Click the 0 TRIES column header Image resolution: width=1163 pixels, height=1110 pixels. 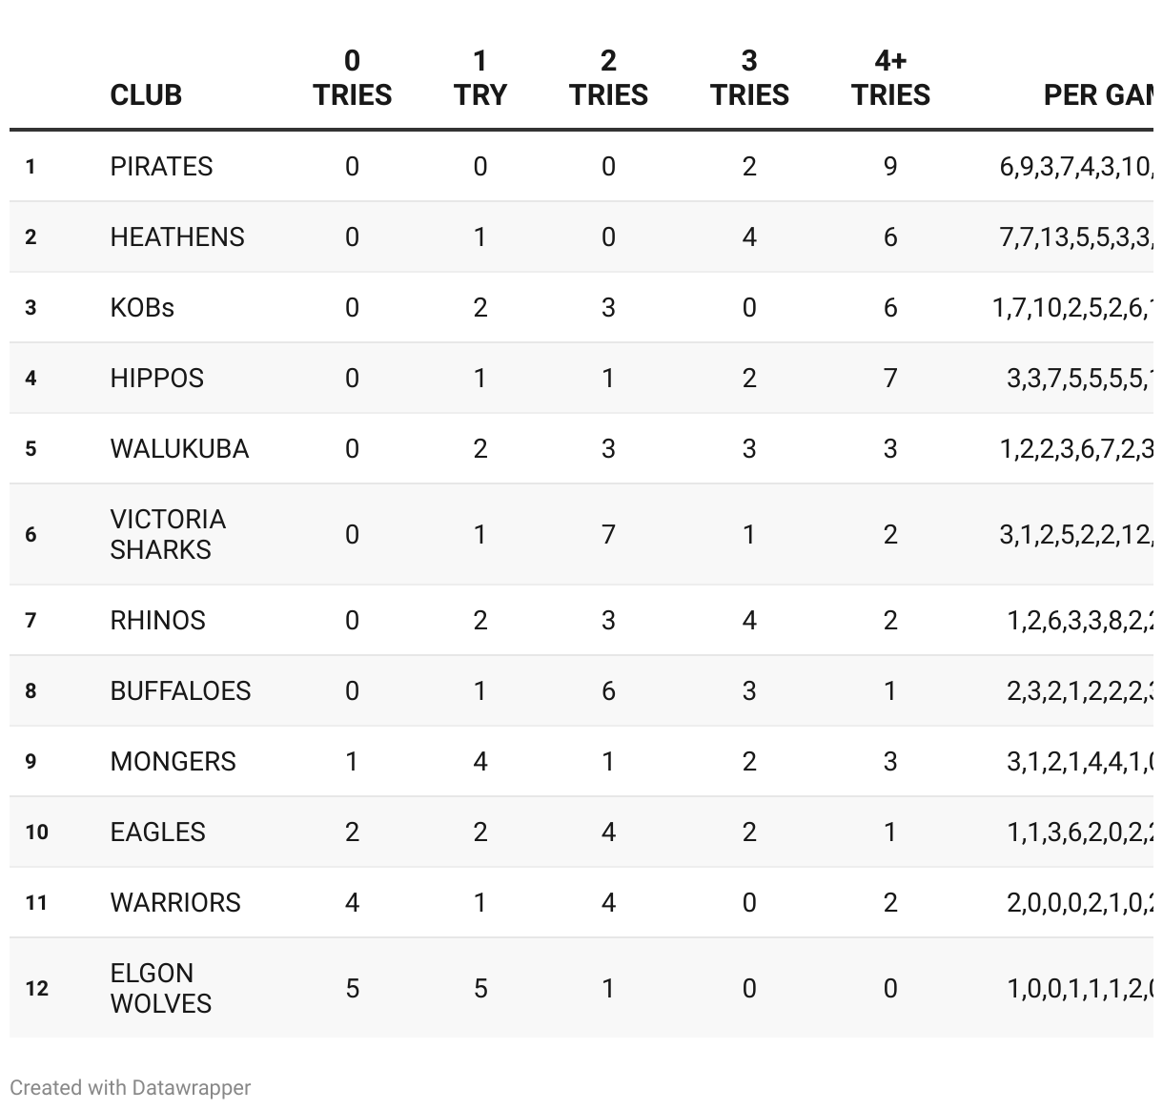[x=352, y=78]
